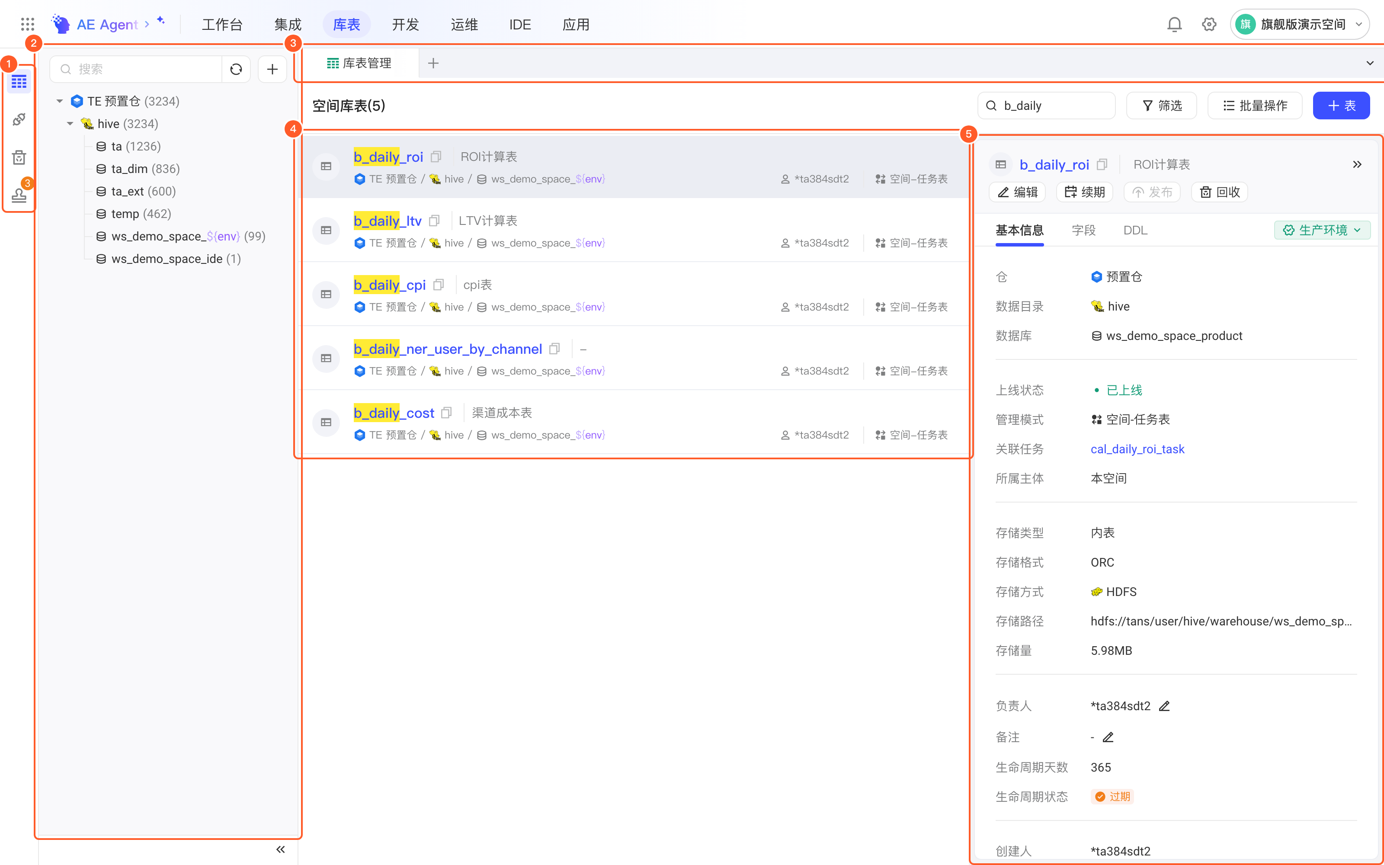Click the 发布 publish button
Screen dimensions: 1384x865
tap(1152, 192)
